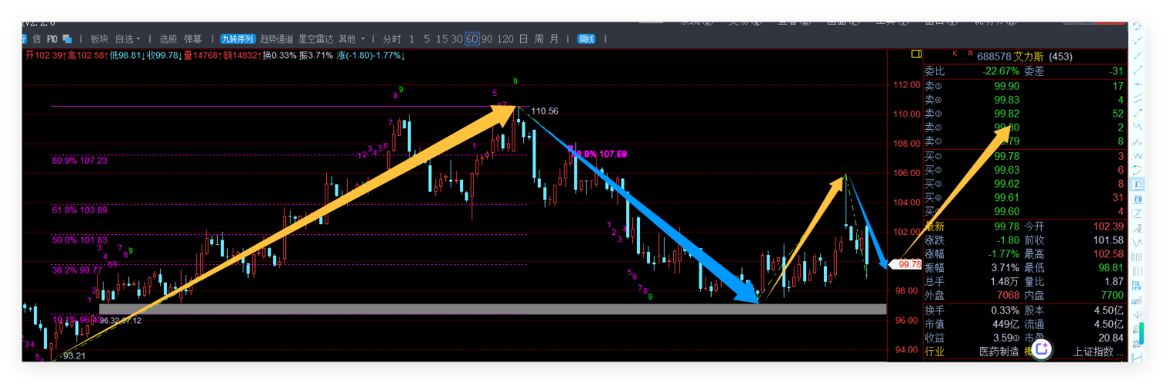1167x384 pixels.
Task: Switch to the 15 minute period
Action: pyautogui.click(x=442, y=39)
